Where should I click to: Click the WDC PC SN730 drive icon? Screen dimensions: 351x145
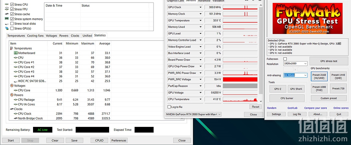pyautogui.click(x=16, y=81)
